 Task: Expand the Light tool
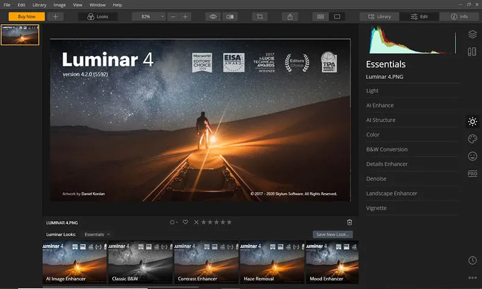pos(412,90)
